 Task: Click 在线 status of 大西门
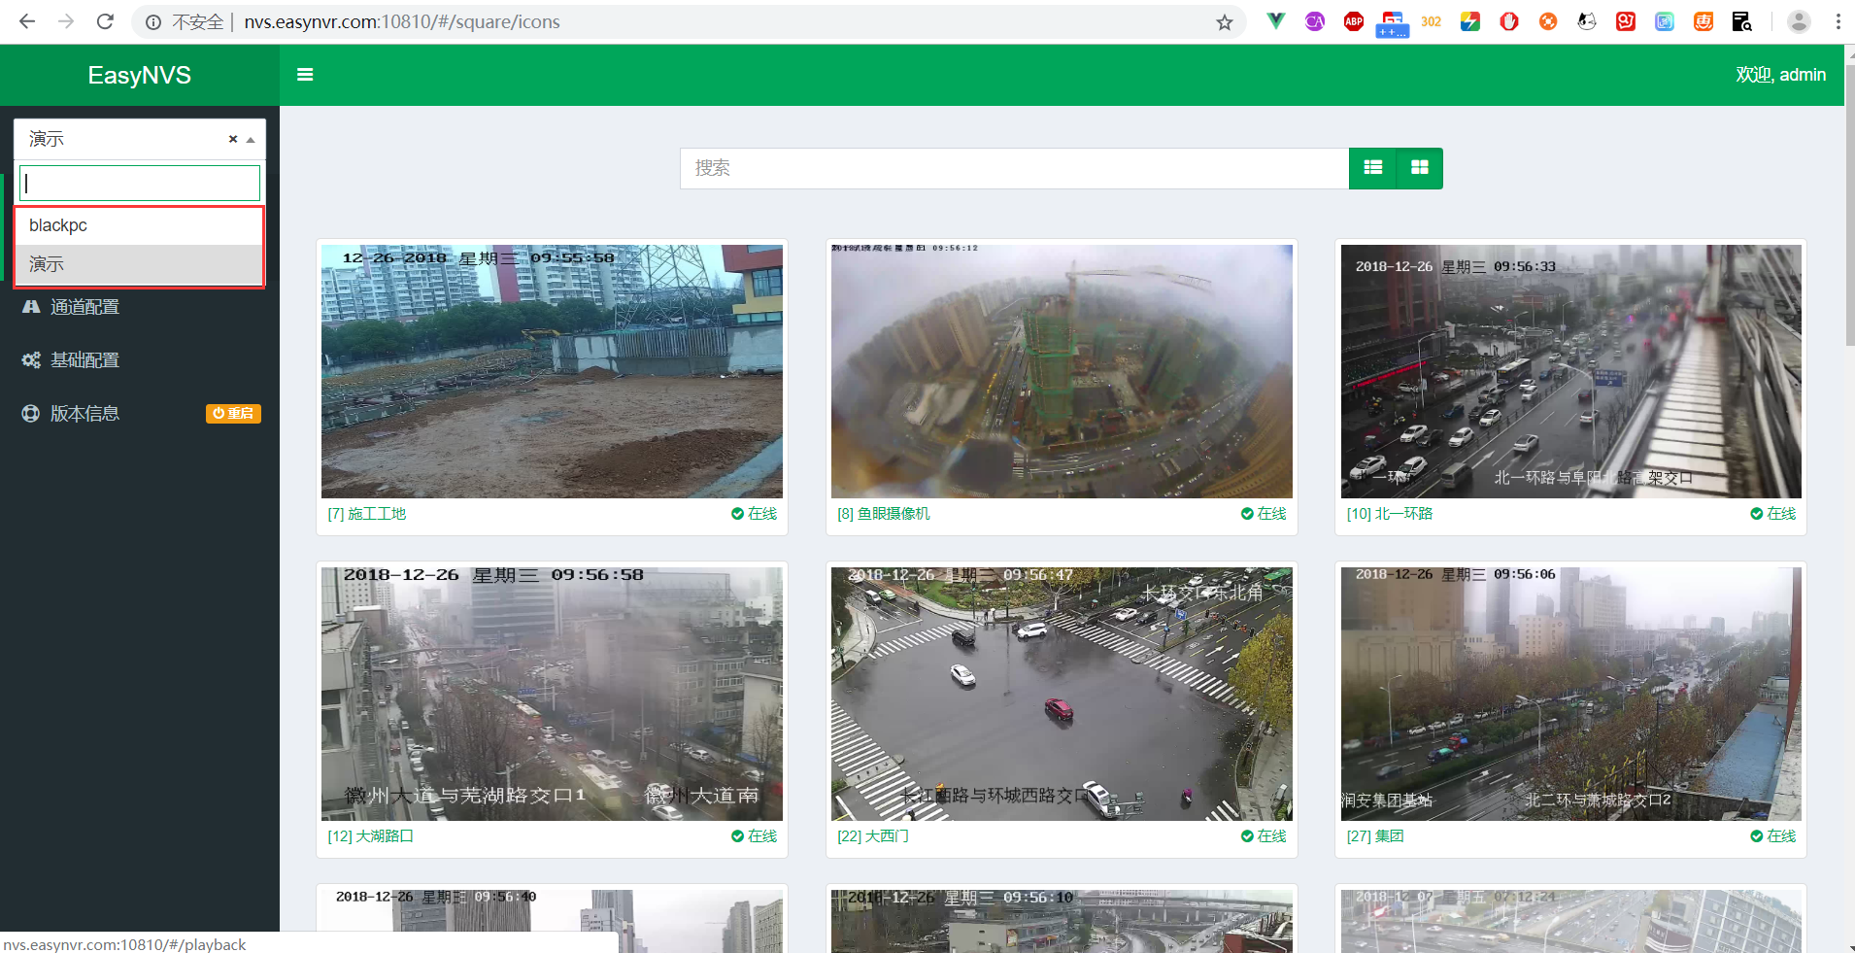tap(1264, 836)
